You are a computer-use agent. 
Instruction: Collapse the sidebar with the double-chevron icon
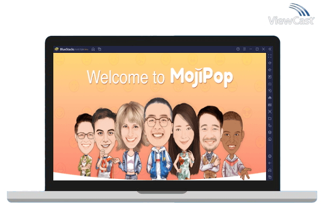click(x=270, y=49)
